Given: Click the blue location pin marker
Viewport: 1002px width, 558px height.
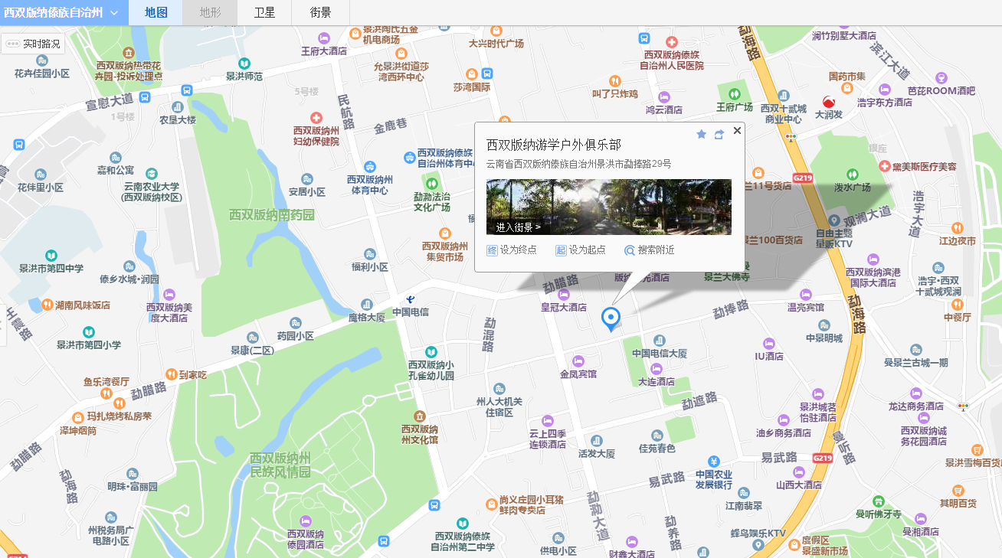Looking at the screenshot, I should click(x=611, y=318).
